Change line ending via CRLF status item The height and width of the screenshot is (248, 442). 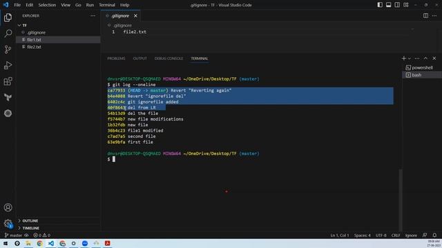396,235
